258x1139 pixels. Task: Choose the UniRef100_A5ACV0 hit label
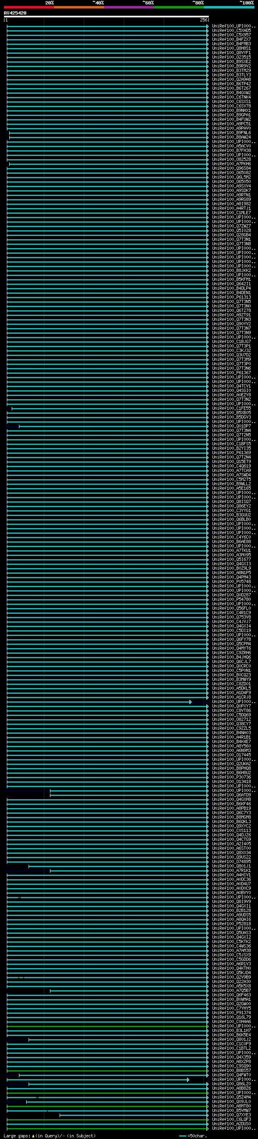pos(231,146)
